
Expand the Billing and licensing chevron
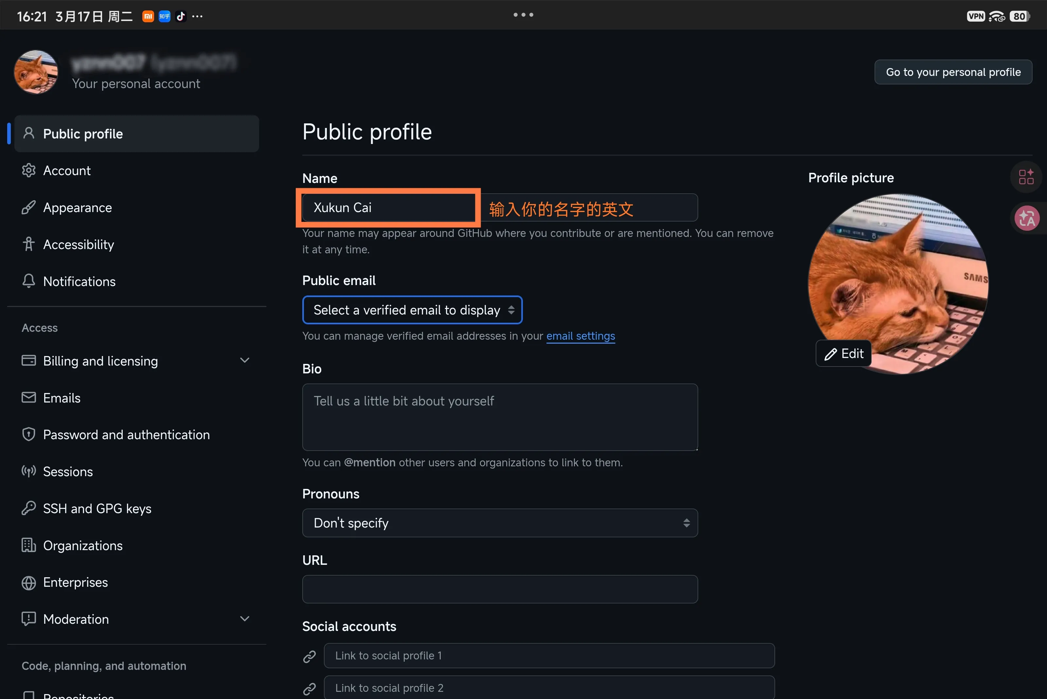(x=245, y=360)
